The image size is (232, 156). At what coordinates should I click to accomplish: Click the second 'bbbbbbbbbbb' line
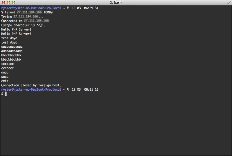pos(11,59)
